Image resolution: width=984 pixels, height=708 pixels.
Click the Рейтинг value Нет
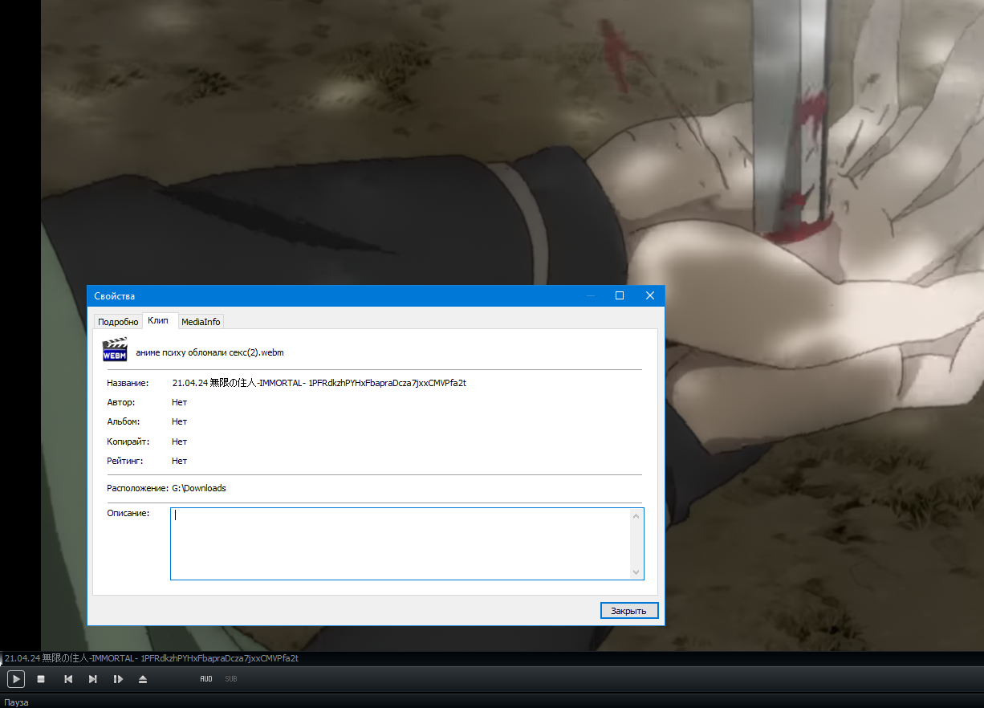[x=180, y=461]
